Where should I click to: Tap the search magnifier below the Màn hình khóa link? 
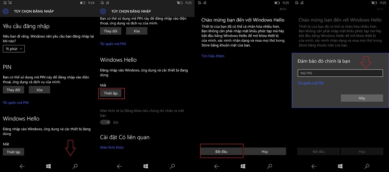tap(172, 166)
